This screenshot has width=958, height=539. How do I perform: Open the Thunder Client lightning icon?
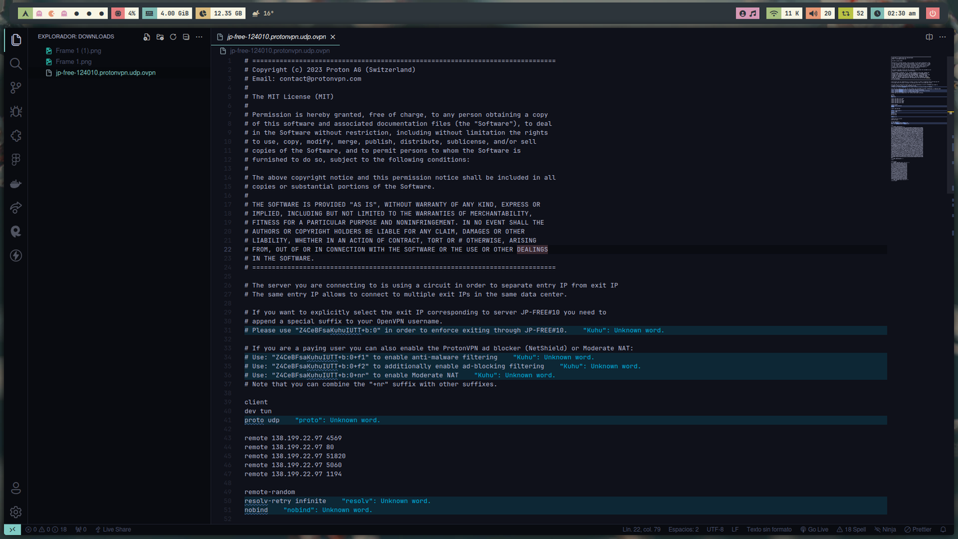tap(16, 256)
